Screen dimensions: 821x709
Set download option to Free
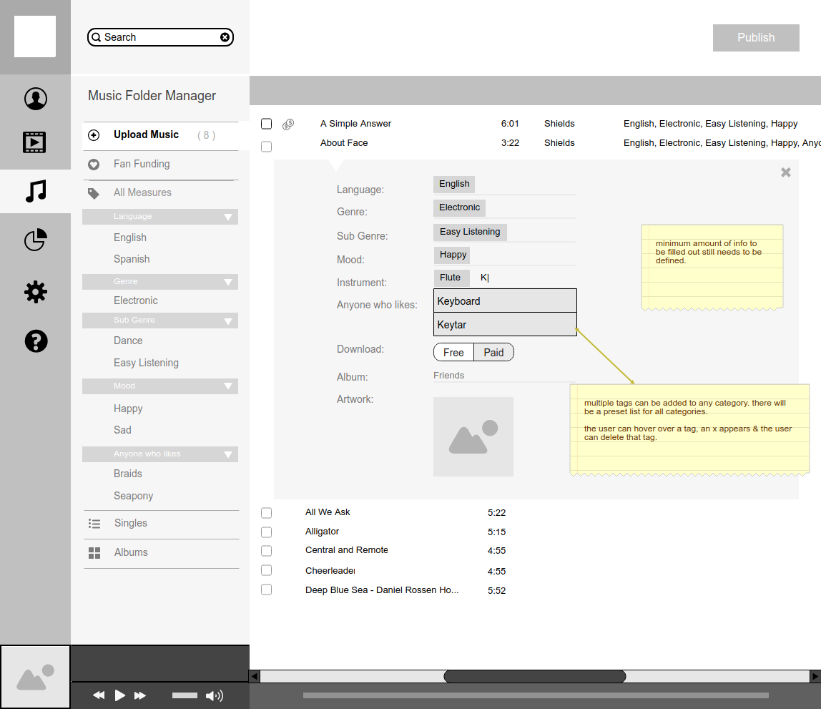(x=453, y=353)
